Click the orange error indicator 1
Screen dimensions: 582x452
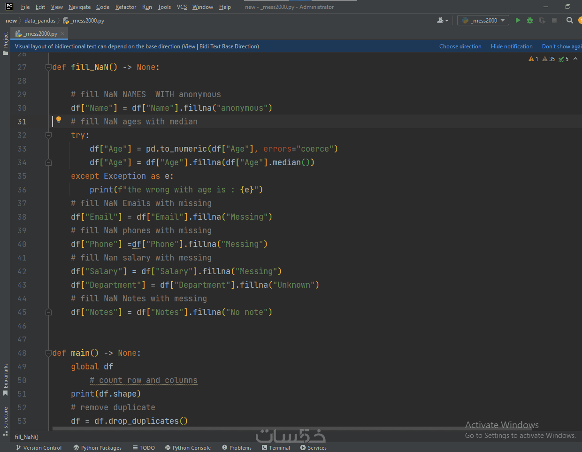coord(534,59)
